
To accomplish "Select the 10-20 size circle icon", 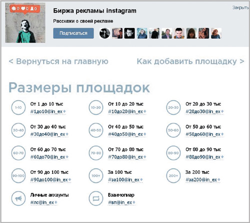I will [x=96, y=107].
